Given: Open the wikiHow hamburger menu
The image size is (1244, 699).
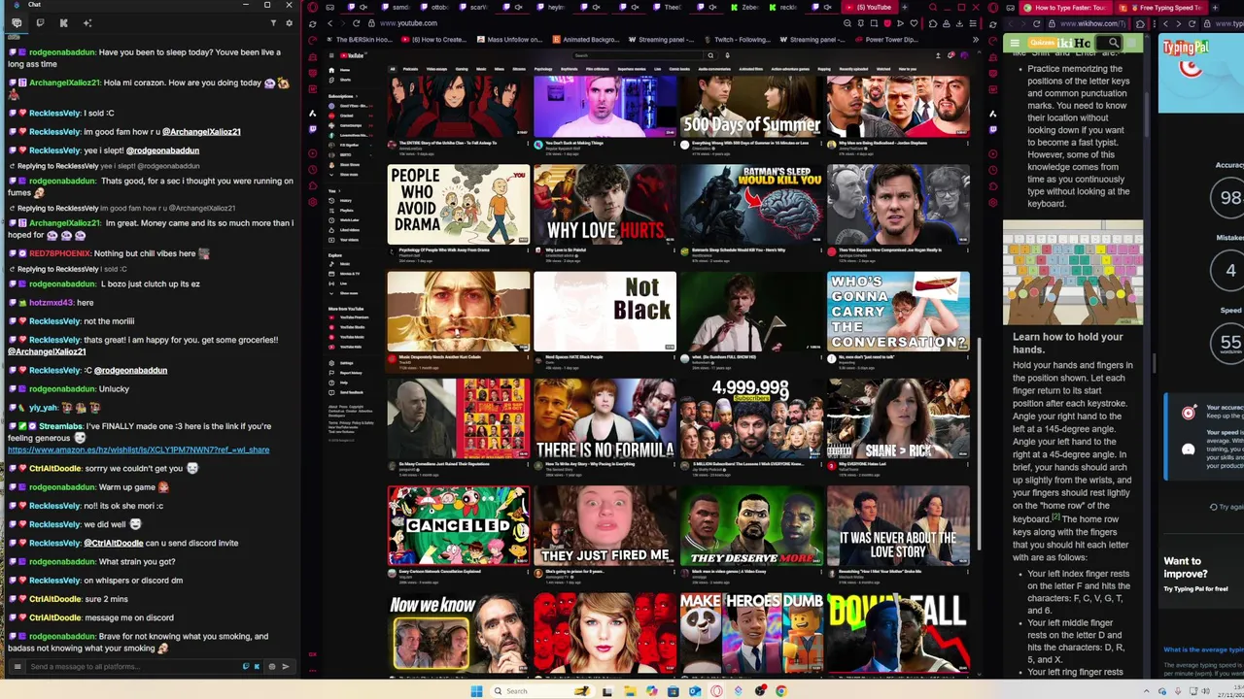Looking at the screenshot, I should click(x=1015, y=43).
